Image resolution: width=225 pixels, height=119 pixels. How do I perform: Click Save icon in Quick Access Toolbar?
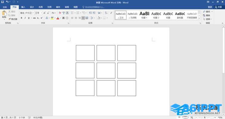coord(3,2)
